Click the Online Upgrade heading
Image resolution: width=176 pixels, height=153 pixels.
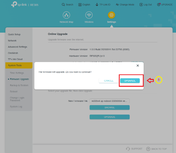click(58, 34)
